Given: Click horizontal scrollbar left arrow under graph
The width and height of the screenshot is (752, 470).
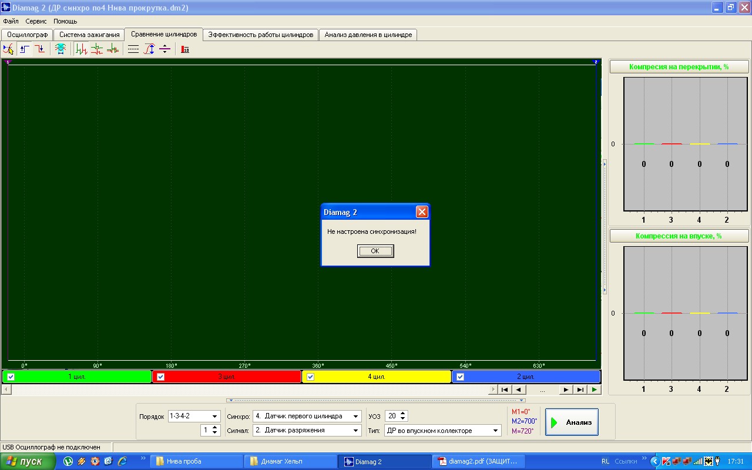Looking at the screenshot, I should point(6,390).
